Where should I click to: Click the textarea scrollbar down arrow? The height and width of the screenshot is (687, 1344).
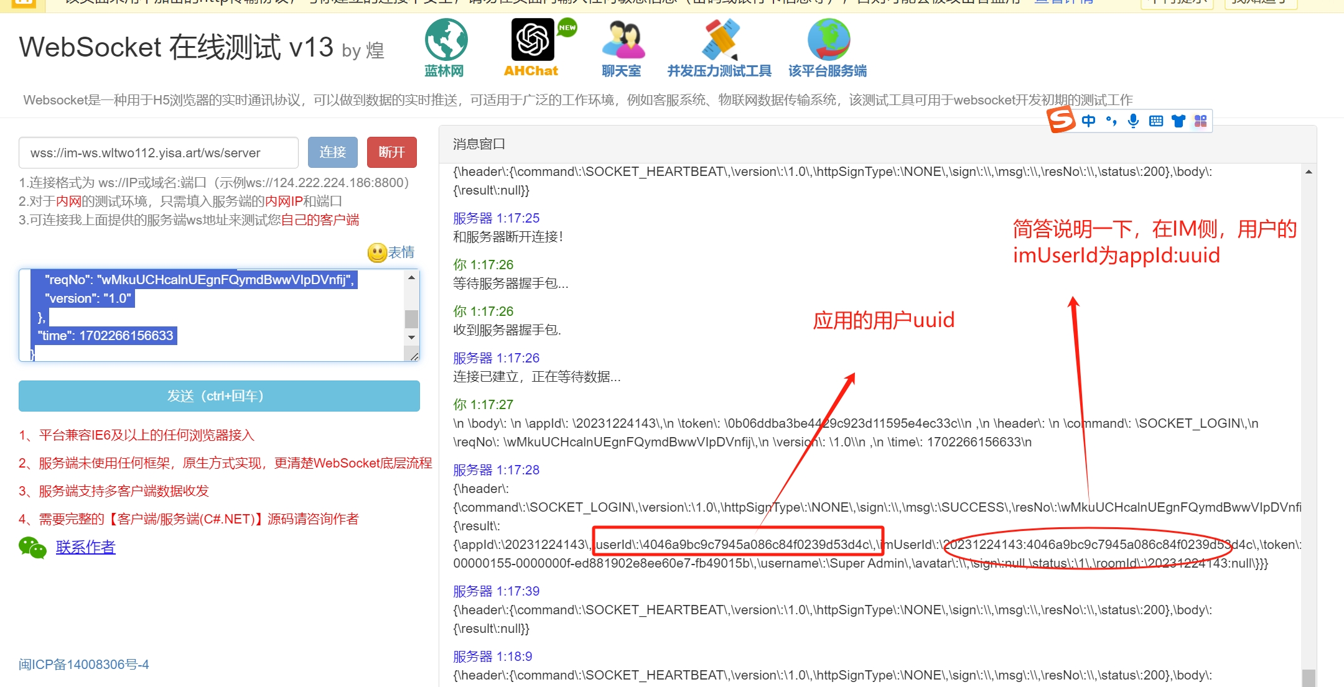[x=411, y=337]
